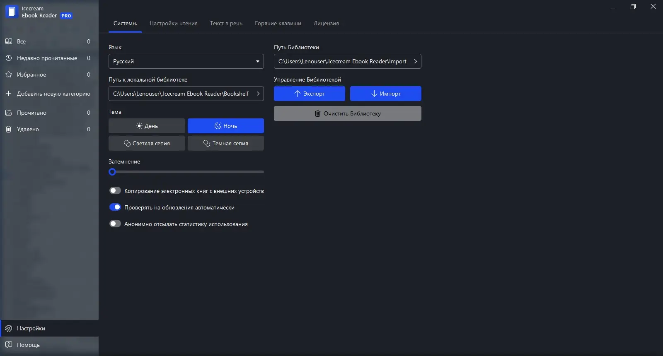Screen dimensions: 663x356
Task: Open the Все books icon in sidebar
Action: pos(8,41)
